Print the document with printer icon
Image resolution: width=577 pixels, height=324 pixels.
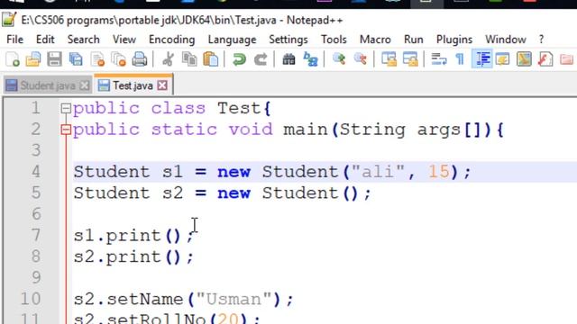(140, 59)
